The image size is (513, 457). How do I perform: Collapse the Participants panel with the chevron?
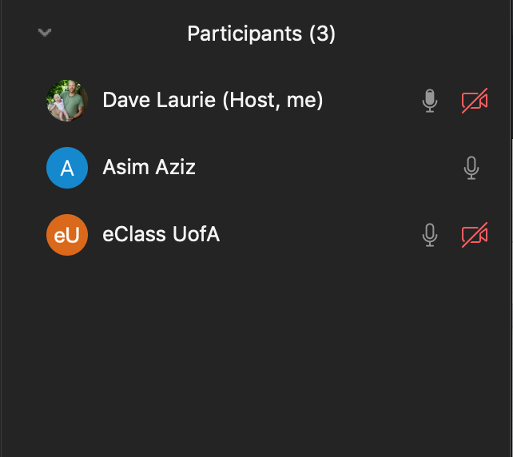pyautogui.click(x=45, y=33)
